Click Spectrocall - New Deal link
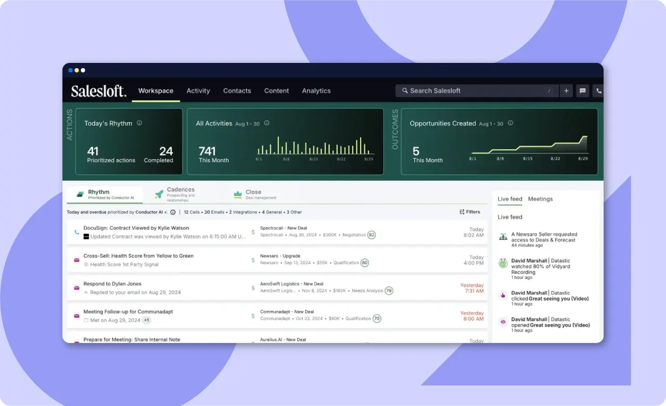Viewport: 666px width, 406px height. point(285,228)
